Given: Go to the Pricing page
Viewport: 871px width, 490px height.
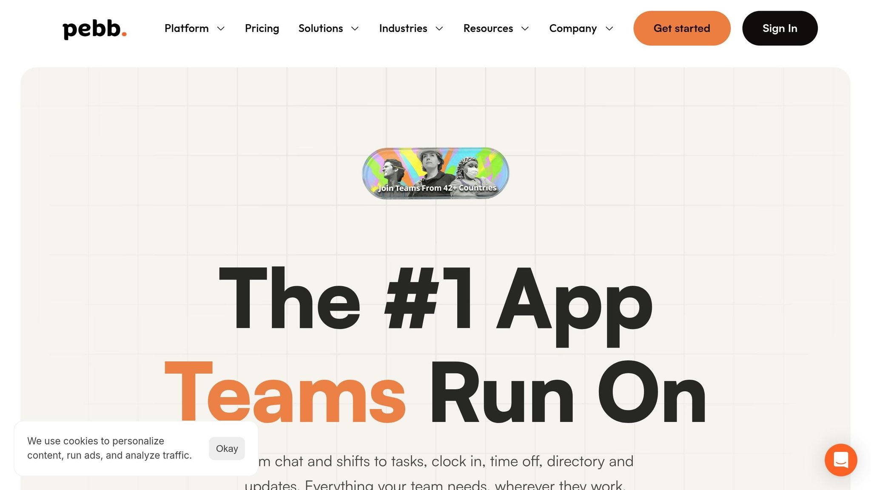Looking at the screenshot, I should 262,28.
